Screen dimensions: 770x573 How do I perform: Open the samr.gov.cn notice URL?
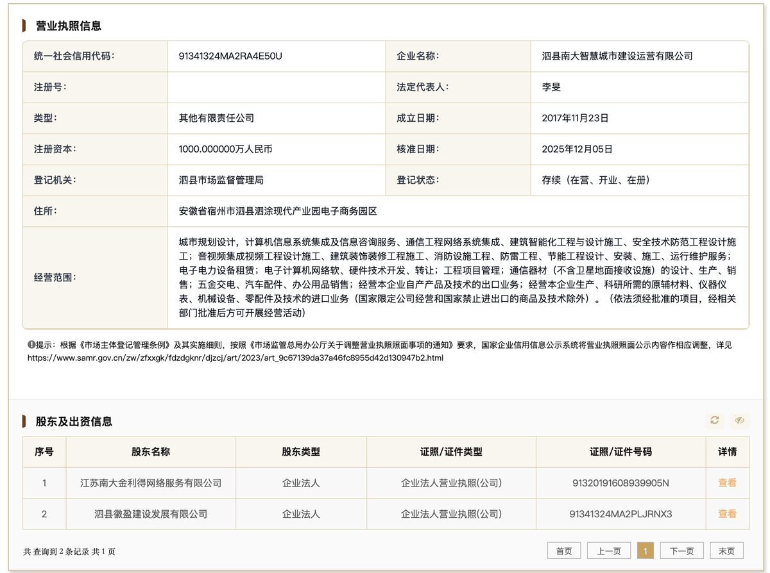pyautogui.click(x=235, y=357)
